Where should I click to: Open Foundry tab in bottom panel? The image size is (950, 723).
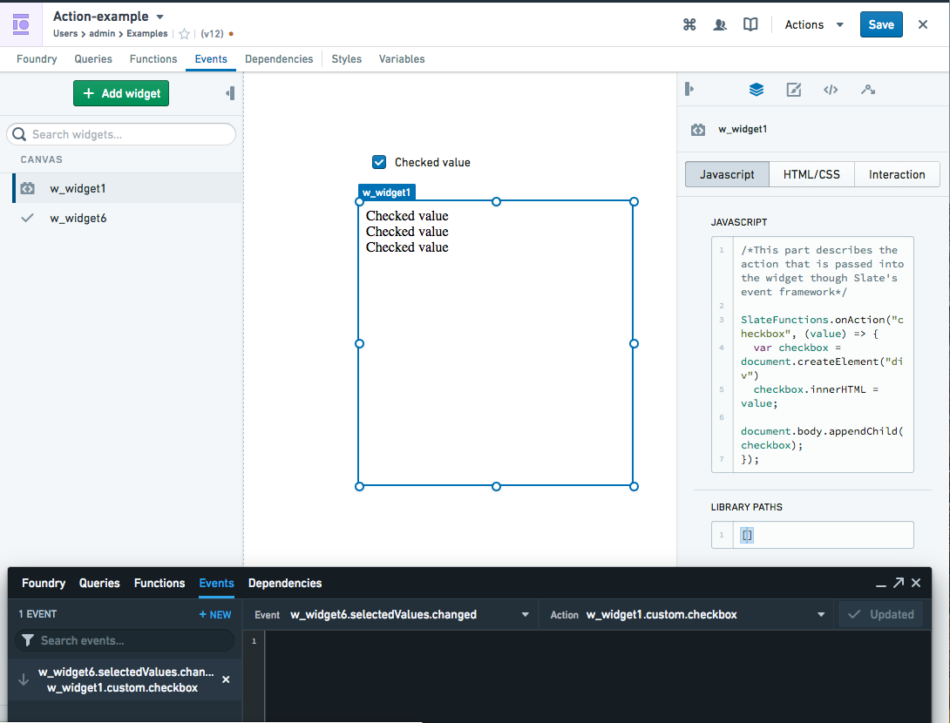[44, 583]
